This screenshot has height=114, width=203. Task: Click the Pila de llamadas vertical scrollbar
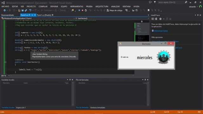pos(148,94)
